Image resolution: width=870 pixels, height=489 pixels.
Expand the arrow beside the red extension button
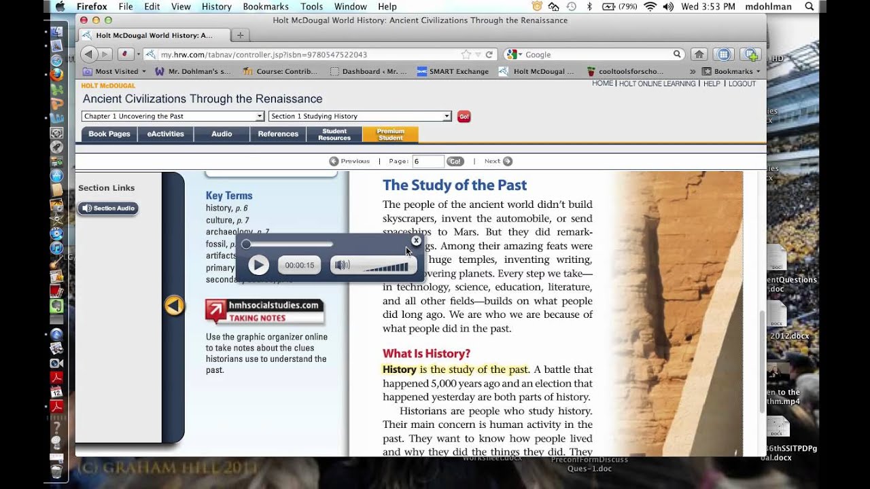coord(138,54)
